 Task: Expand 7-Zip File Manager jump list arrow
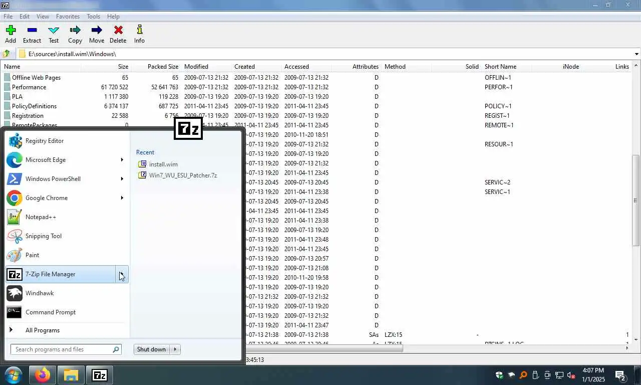click(122, 274)
